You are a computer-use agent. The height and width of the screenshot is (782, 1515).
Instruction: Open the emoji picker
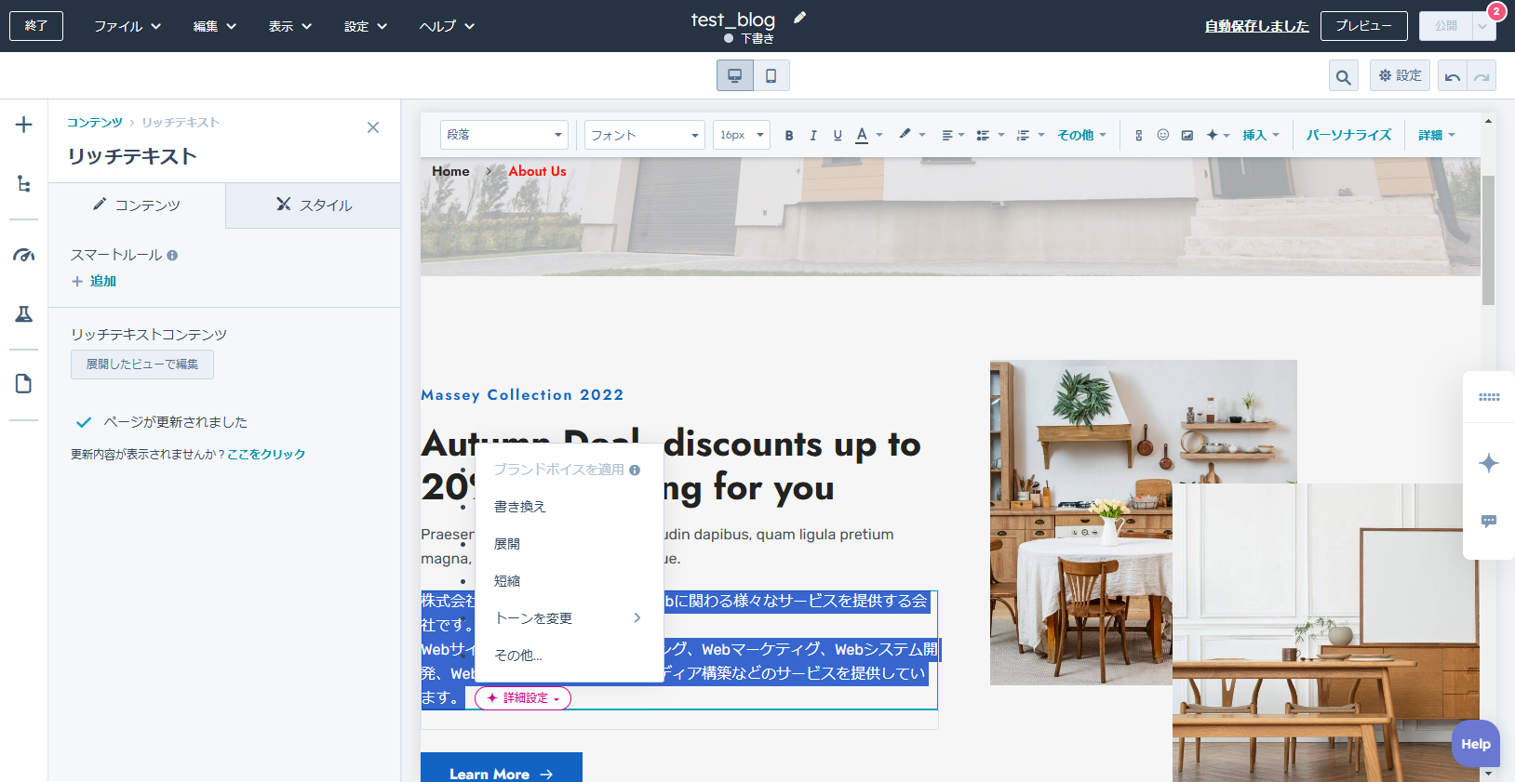tap(1162, 136)
